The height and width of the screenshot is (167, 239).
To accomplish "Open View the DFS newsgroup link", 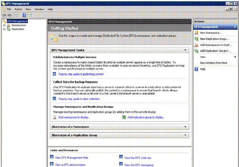I will click(x=139, y=165).
